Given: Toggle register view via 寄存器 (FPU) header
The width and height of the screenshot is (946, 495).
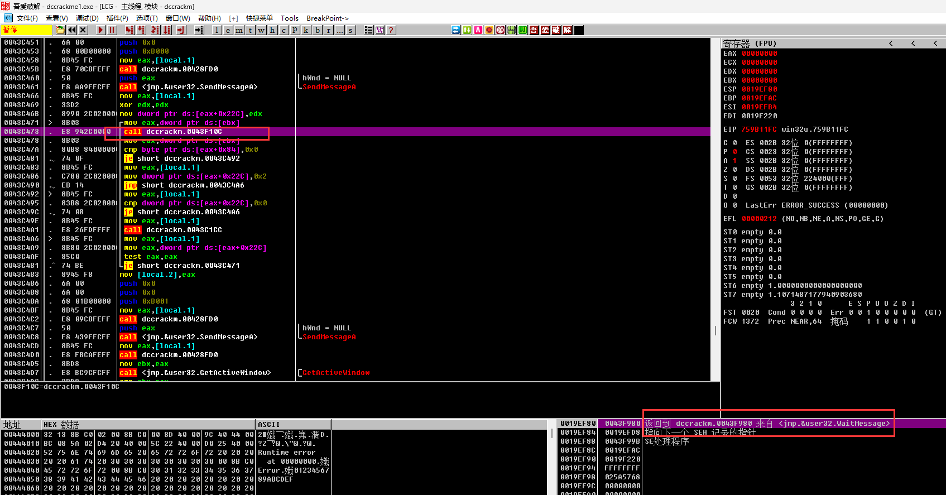Looking at the screenshot, I should point(750,43).
